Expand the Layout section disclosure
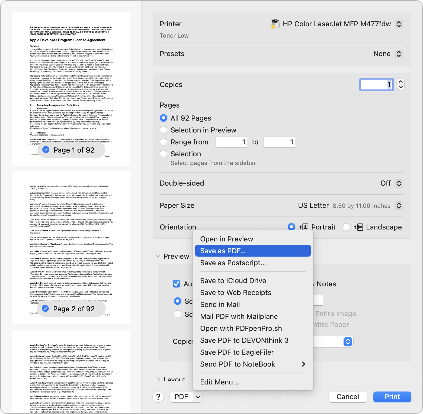 pyautogui.click(x=159, y=379)
